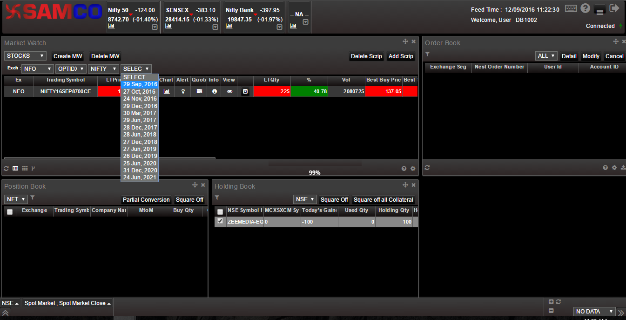Click the Nifty 50 index chart icon
626x320 pixels.
[111, 27]
